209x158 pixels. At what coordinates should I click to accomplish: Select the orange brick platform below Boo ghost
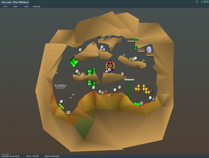150,55
